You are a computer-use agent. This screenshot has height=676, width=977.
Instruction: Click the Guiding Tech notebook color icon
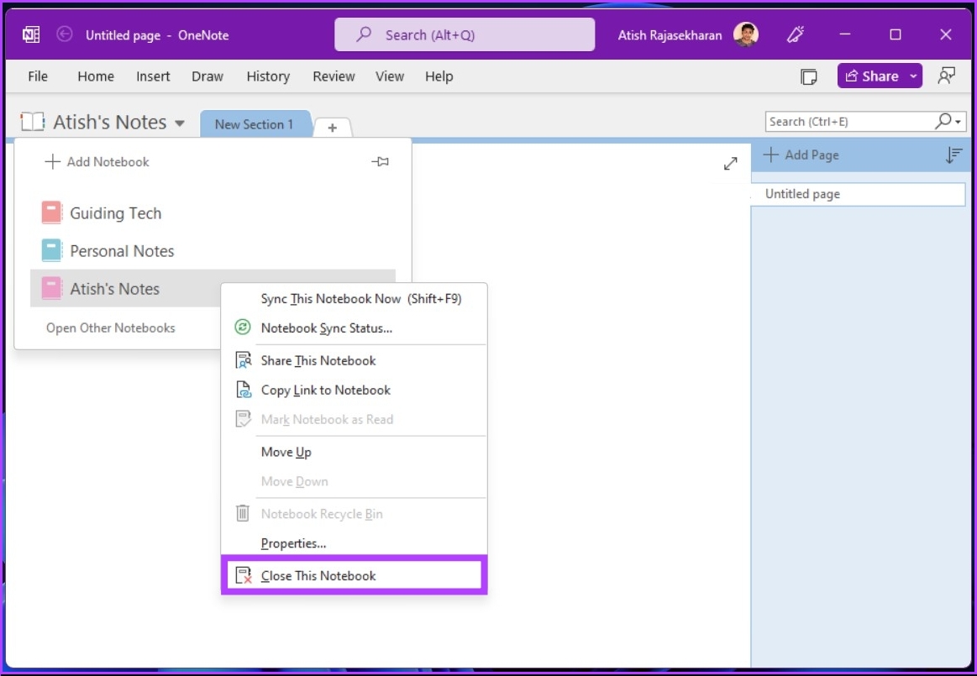pyautogui.click(x=55, y=212)
